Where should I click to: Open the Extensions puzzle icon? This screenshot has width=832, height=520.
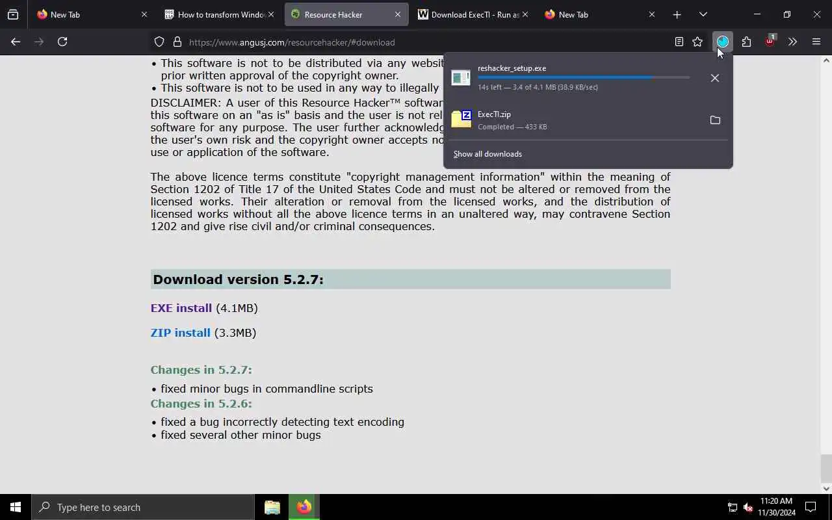[746, 42]
